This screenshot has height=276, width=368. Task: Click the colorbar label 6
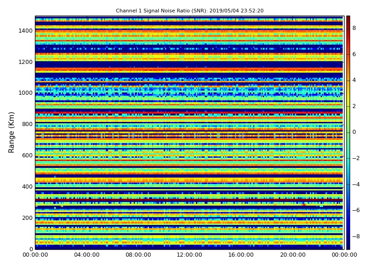coord(354,54)
